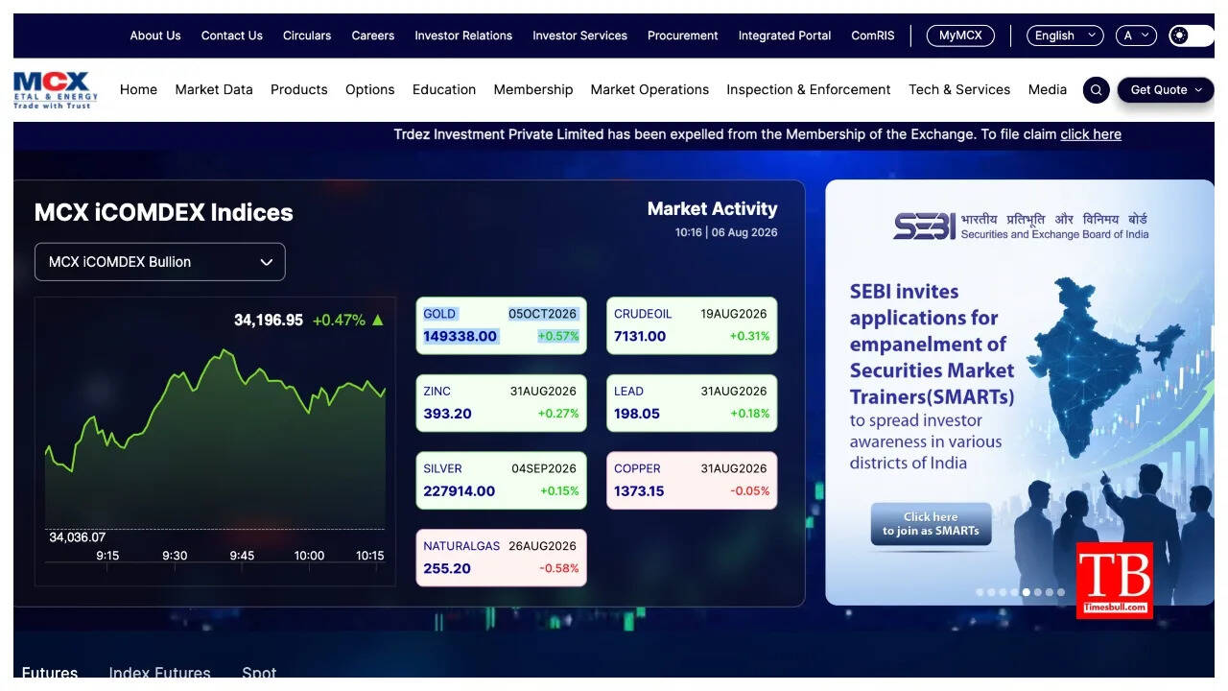The height and width of the screenshot is (691, 1228).
Task: Open Investor Relations
Action: point(463,36)
